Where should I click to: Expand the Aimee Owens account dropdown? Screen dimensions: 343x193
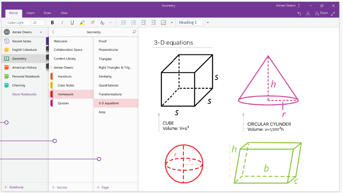[x=41, y=32]
